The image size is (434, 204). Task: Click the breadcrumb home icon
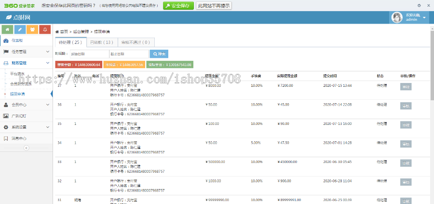(57, 32)
